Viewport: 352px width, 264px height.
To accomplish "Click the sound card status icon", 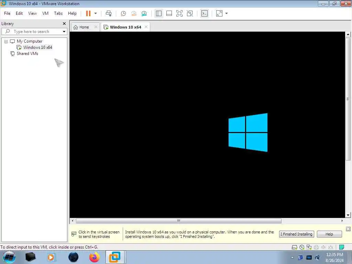I will 323,247.
